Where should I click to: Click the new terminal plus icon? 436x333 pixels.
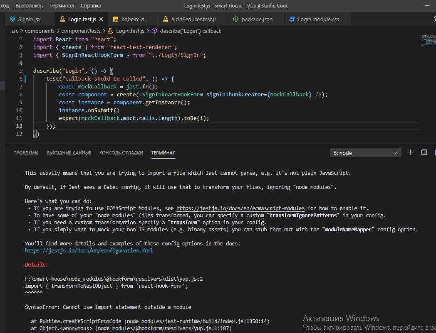[x=410, y=152]
